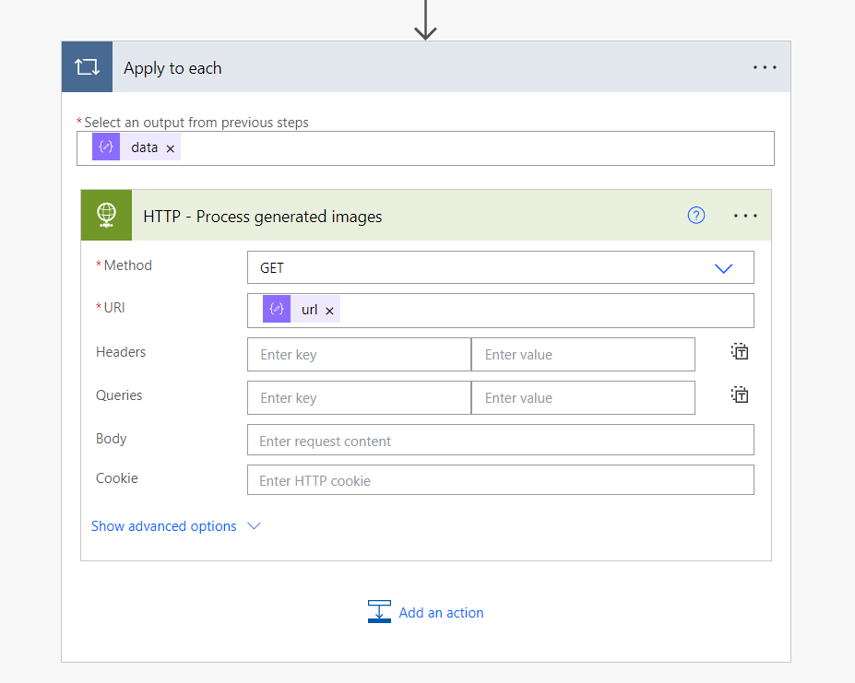Click the Headers value input field
Screen dimensions: 855x683
point(583,355)
